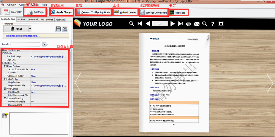Click the Print Enable Yes value
The height and width of the screenshot is (137, 275).
pyautogui.click(x=33, y=92)
